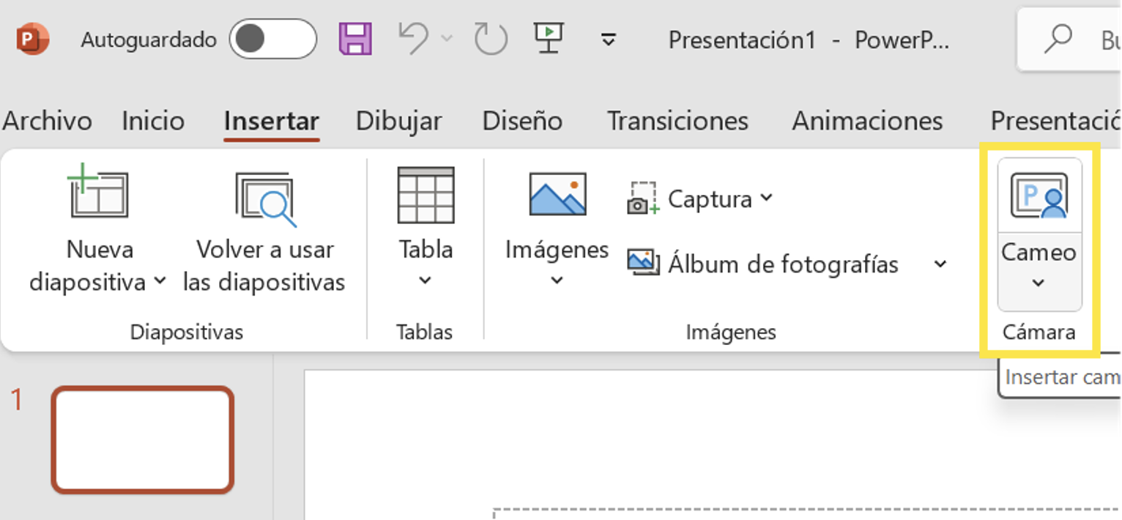Click the Save icon in title bar

pyautogui.click(x=355, y=39)
